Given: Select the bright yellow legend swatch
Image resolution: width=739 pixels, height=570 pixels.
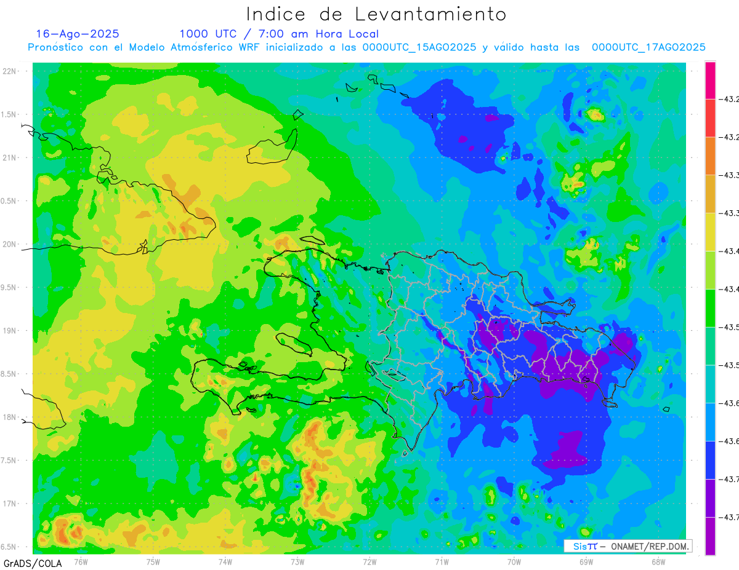Looking at the screenshot, I should [x=710, y=232].
